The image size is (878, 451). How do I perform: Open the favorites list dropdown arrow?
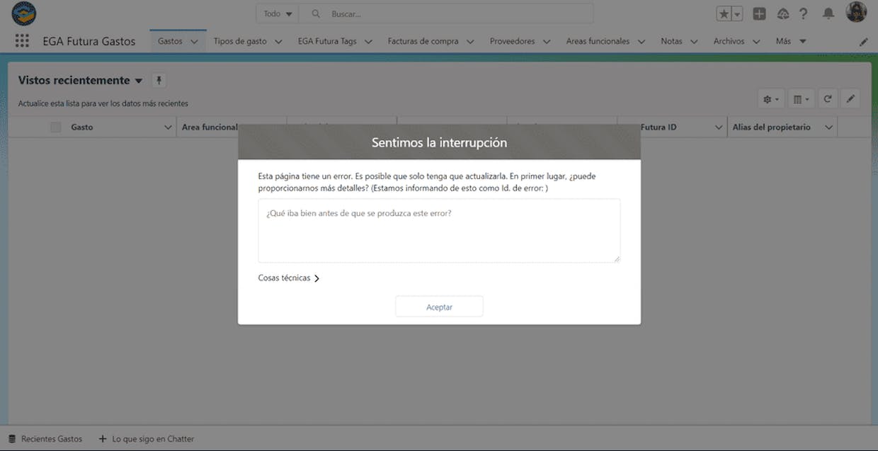click(737, 13)
